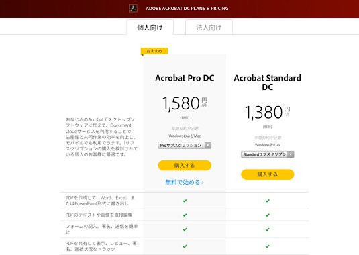
Task: Click 年間契約が必要 note under Pro plan
Action: click(x=185, y=128)
